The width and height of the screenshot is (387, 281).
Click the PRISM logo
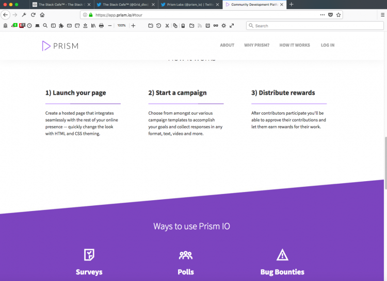(60, 46)
